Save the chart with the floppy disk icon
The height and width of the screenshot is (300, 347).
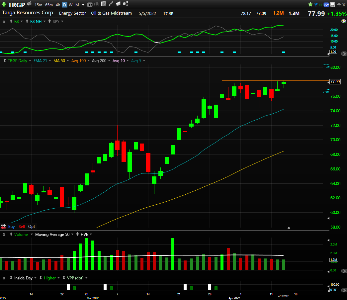[332, 5]
